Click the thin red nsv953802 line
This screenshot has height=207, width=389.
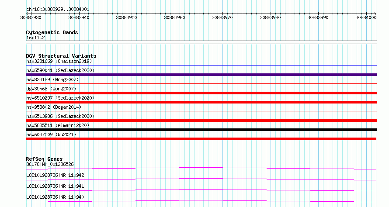201,111
